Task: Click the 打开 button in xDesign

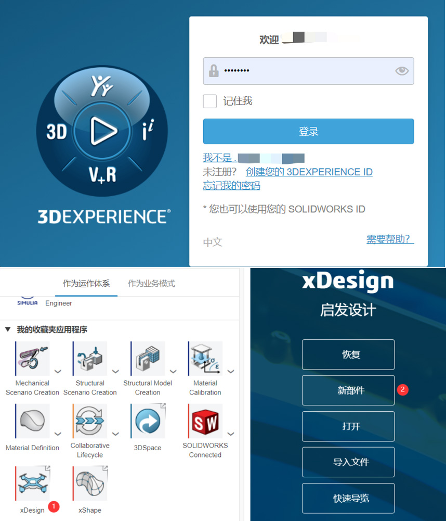Action: pos(348,426)
